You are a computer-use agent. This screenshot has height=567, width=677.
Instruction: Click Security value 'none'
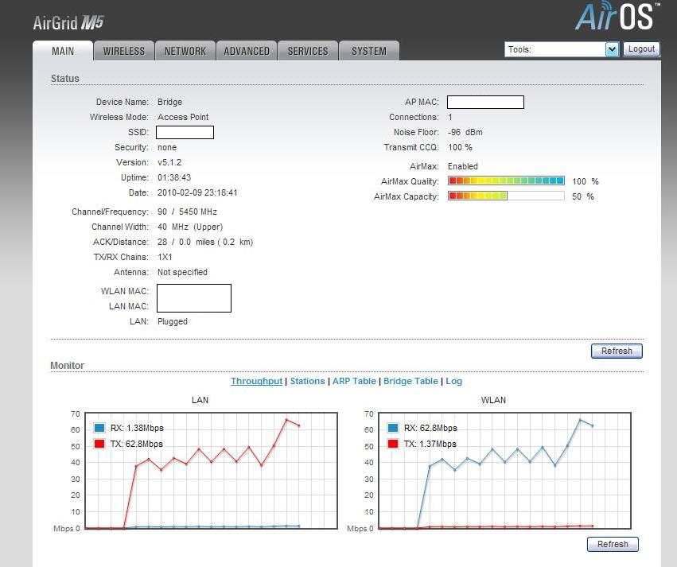167,147
